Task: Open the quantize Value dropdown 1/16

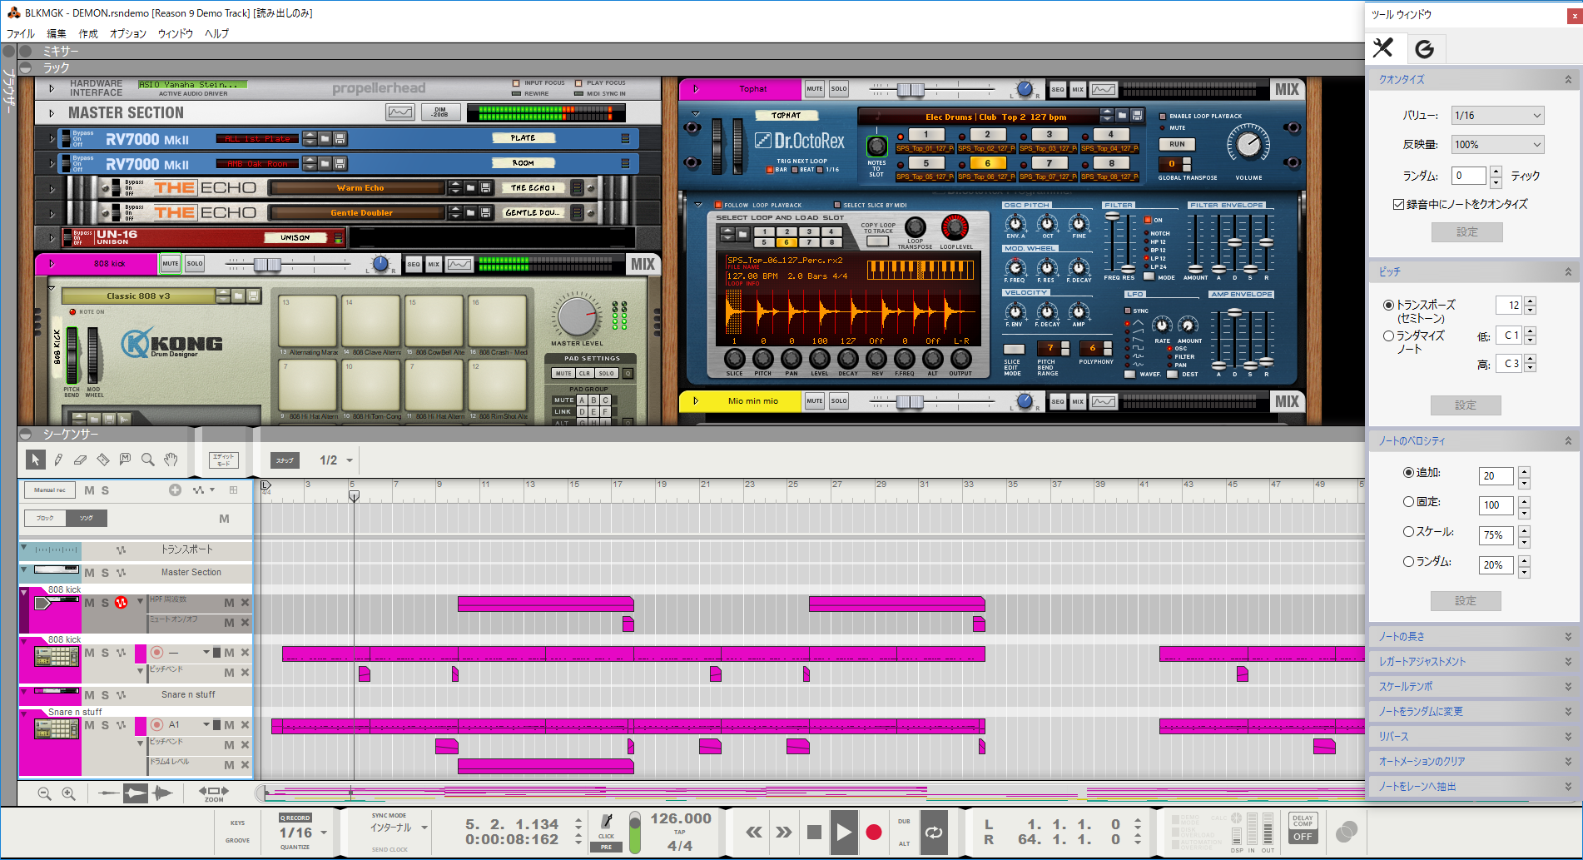Action: tap(1498, 116)
